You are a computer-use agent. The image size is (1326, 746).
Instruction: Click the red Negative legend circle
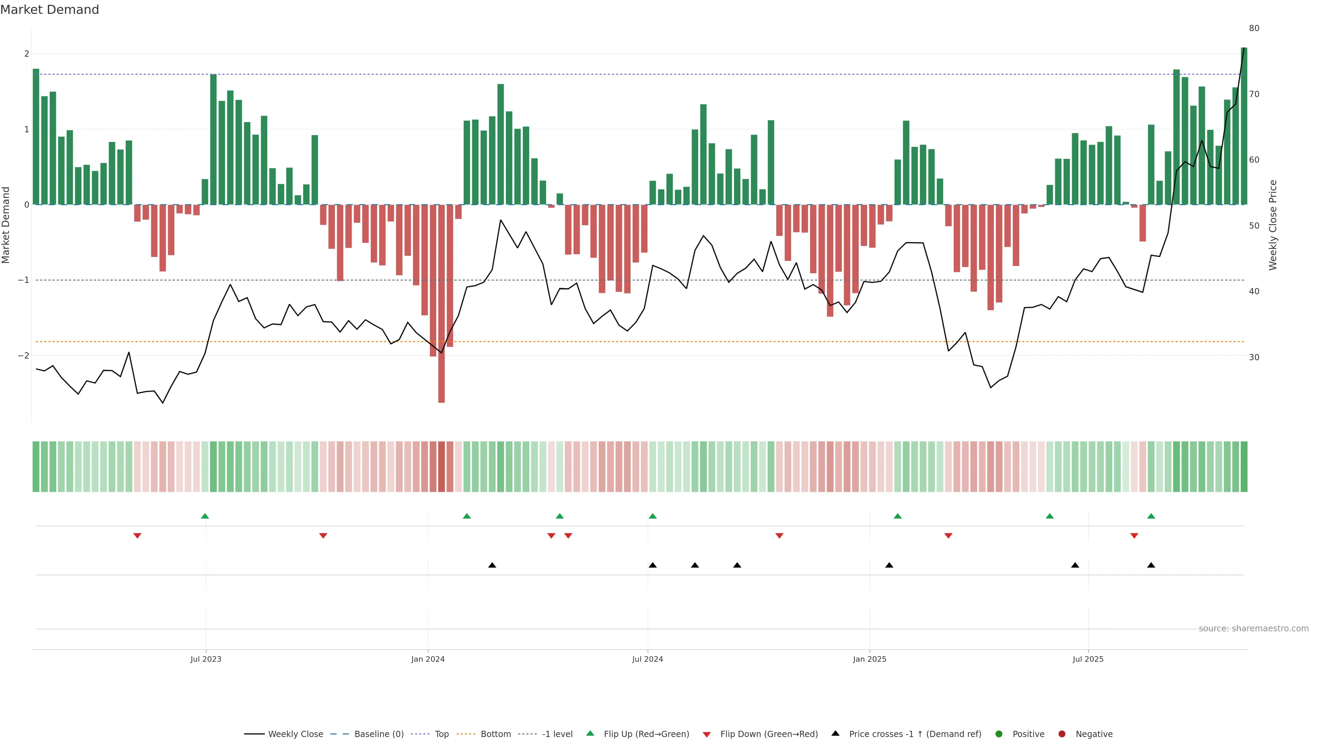(1062, 734)
